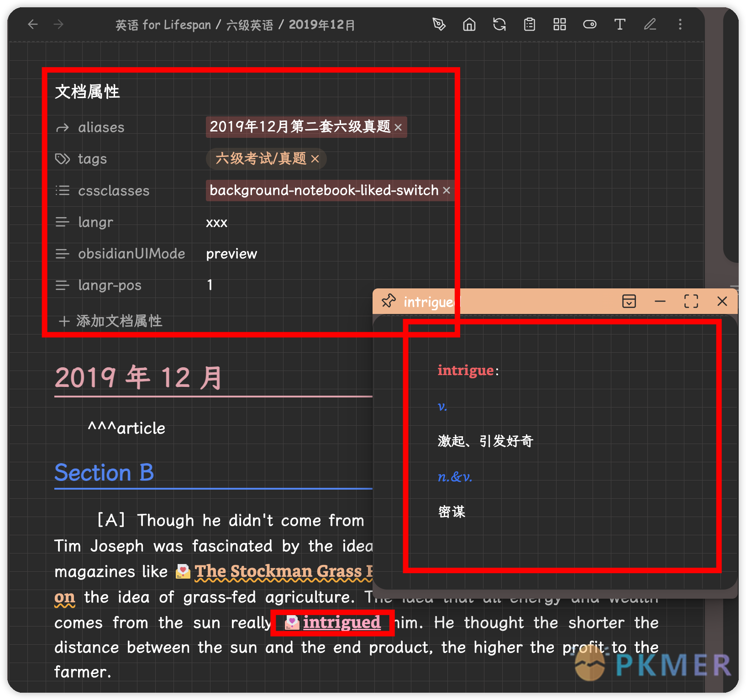
Task: Click the back navigation arrow
Action: point(32,24)
